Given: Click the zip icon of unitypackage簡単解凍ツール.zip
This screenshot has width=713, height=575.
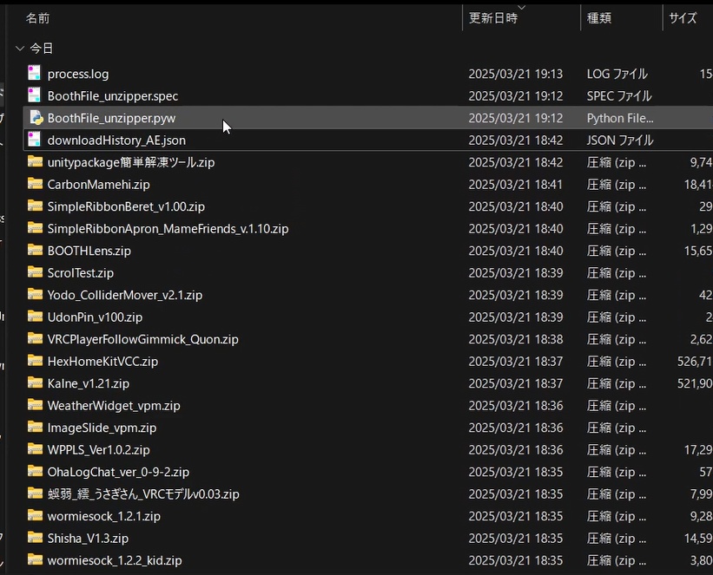Looking at the screenshot, I should (x=35, y=161).
